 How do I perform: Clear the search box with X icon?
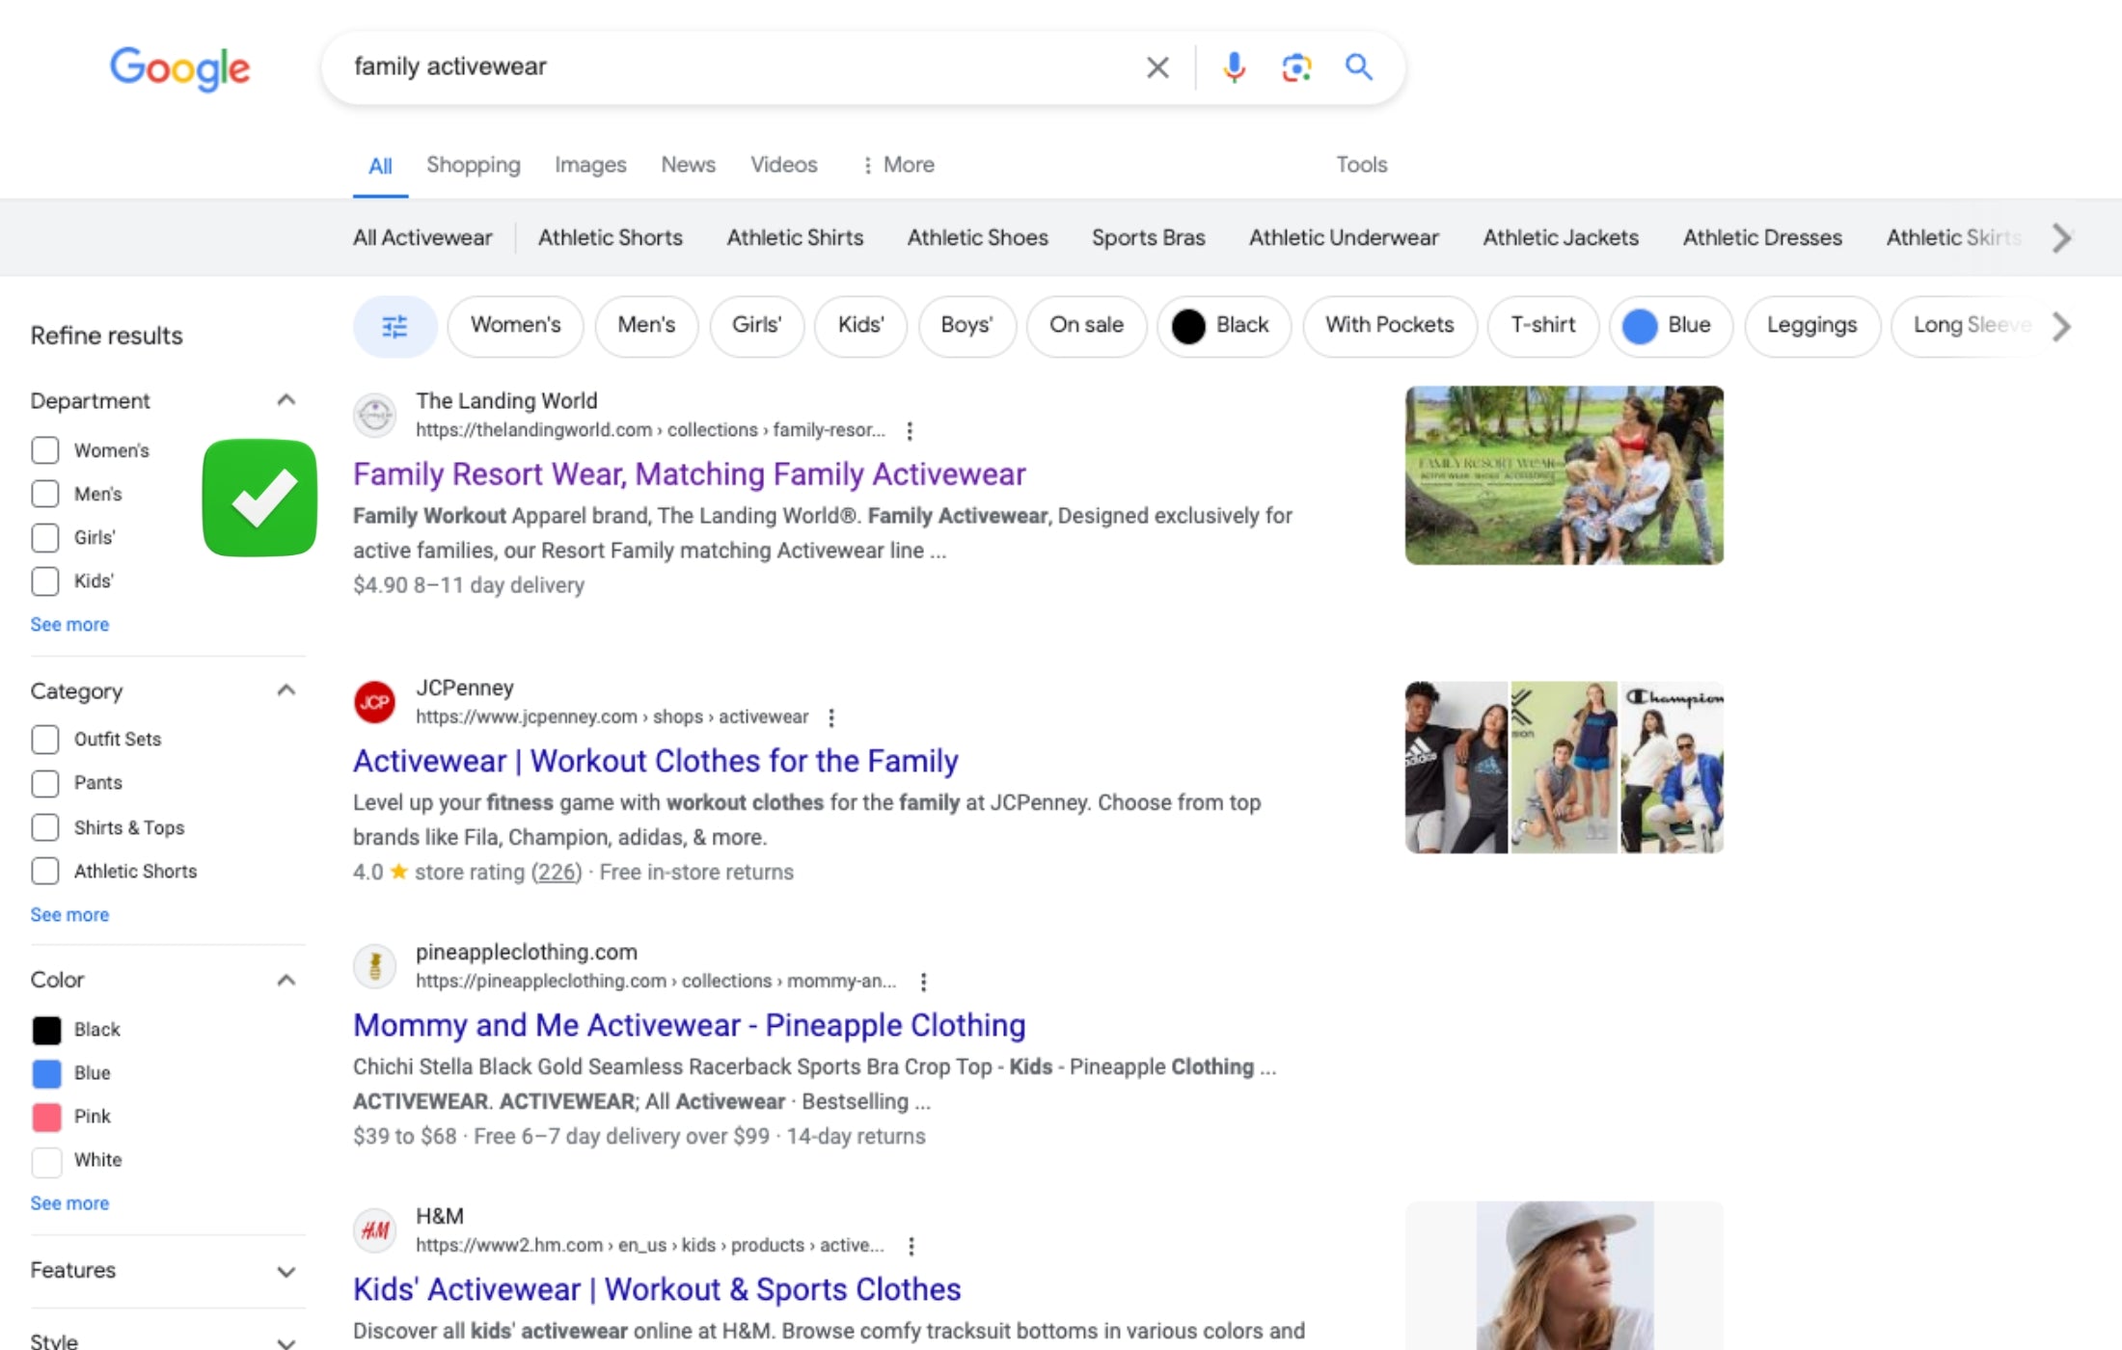(x=1157, y=67)
